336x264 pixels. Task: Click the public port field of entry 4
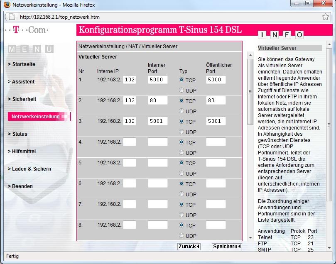click(x=216, y=142)
